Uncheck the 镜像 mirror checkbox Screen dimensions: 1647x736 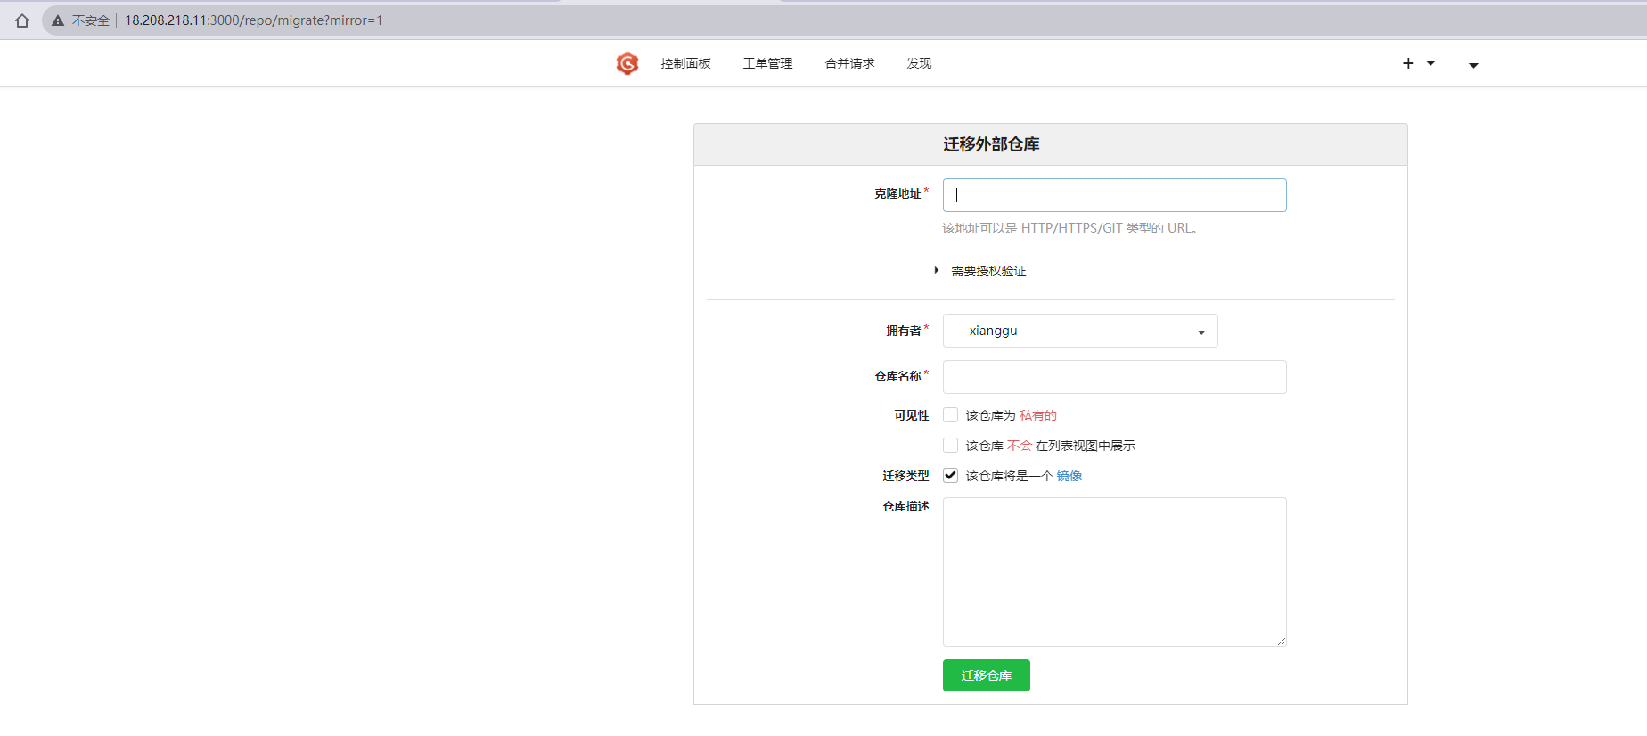[x=951, y=476]
